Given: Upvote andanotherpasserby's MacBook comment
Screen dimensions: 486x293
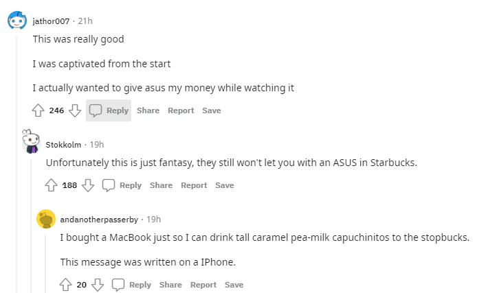Looking at the screenshot, I should [x=66, y=285].
